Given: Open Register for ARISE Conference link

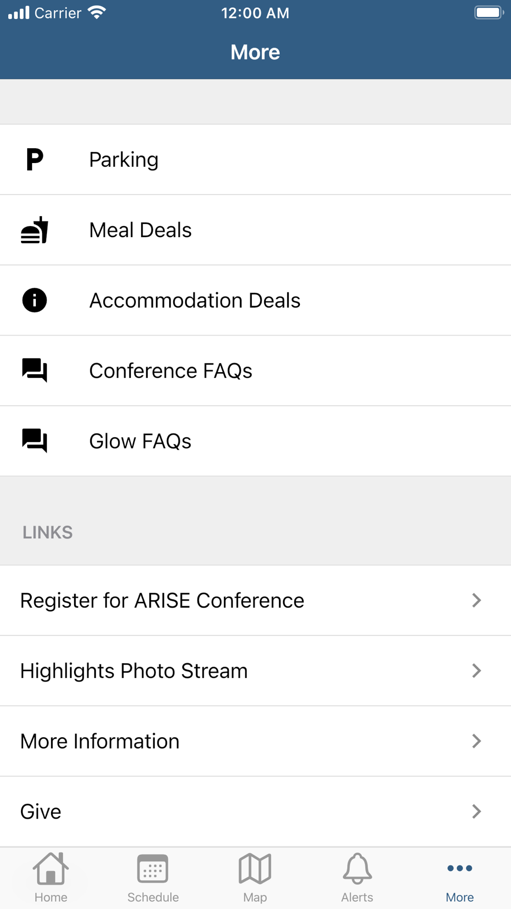Looking at the screenshot, I should pos(162,600).
